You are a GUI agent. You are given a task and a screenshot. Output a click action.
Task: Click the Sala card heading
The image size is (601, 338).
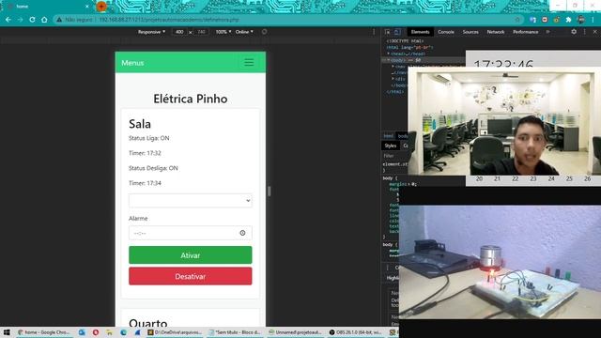140,124
